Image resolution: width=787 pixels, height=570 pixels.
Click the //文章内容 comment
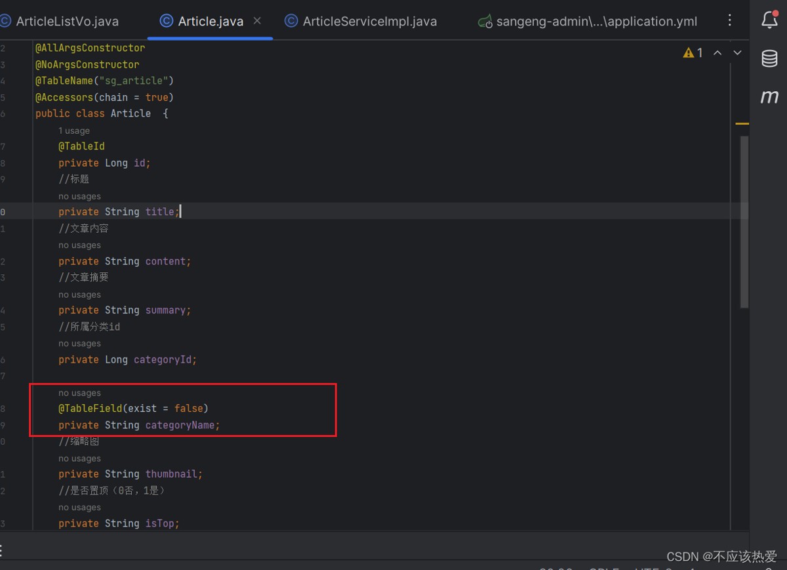coord(83,228)
